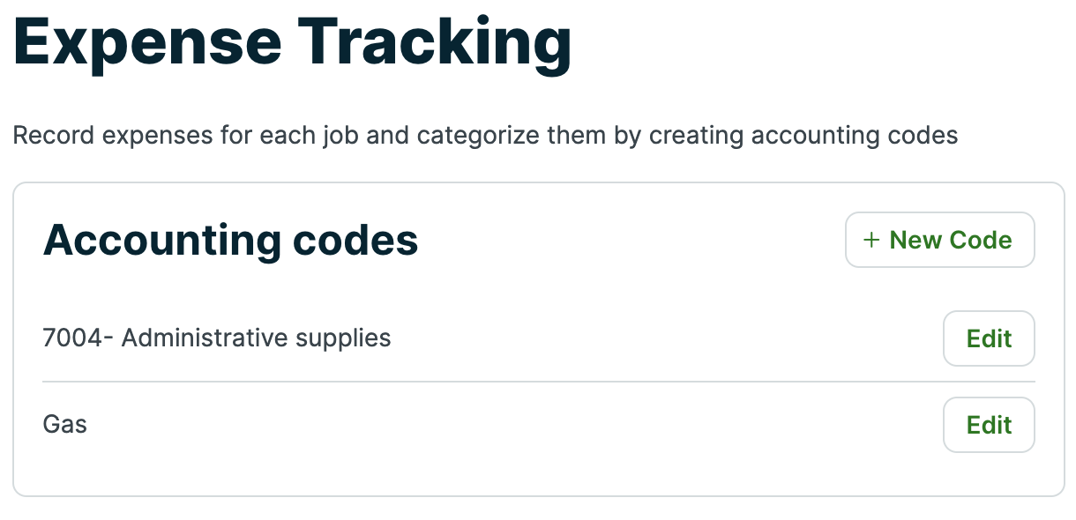Edit the Gas accounting code
This screenshot has width=1076, height=520.
click(x=989, y=425)
